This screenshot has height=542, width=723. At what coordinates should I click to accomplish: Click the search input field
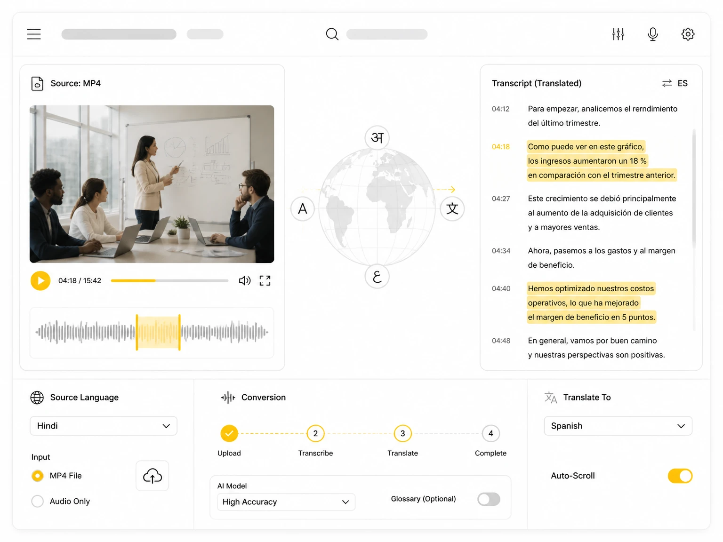[x=387, y=34]
